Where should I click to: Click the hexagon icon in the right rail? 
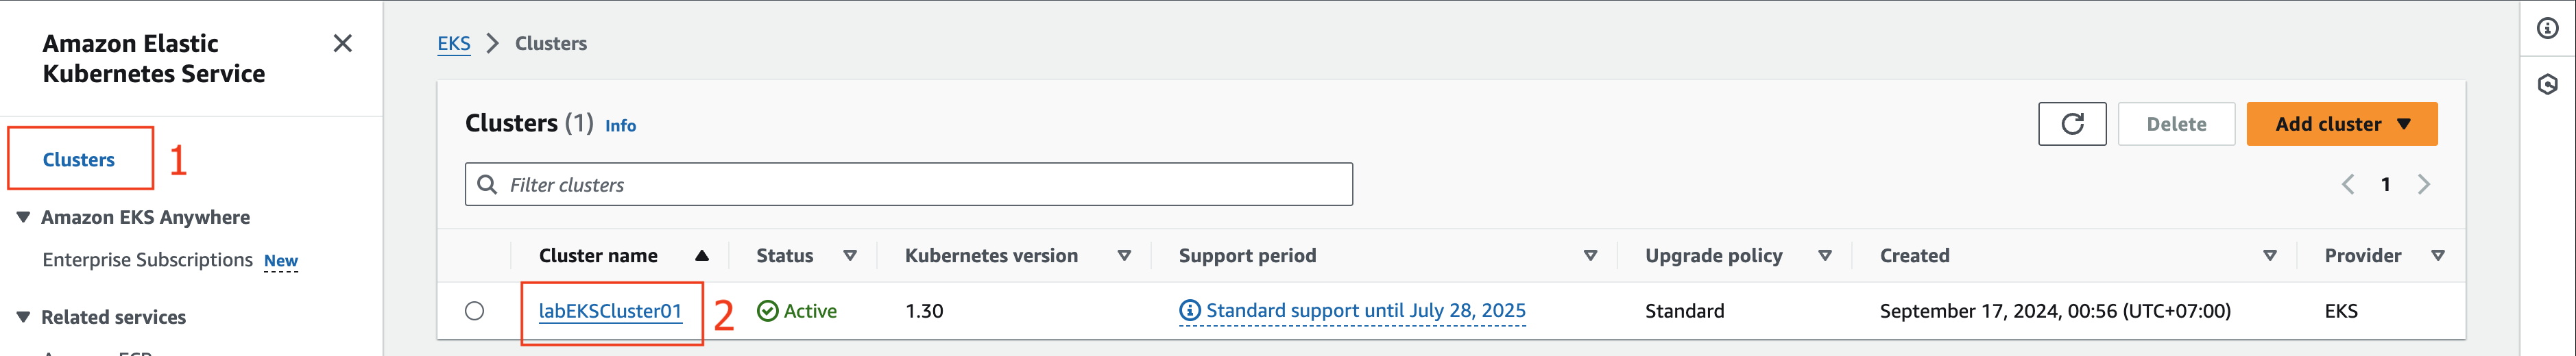pos(2547,84)
